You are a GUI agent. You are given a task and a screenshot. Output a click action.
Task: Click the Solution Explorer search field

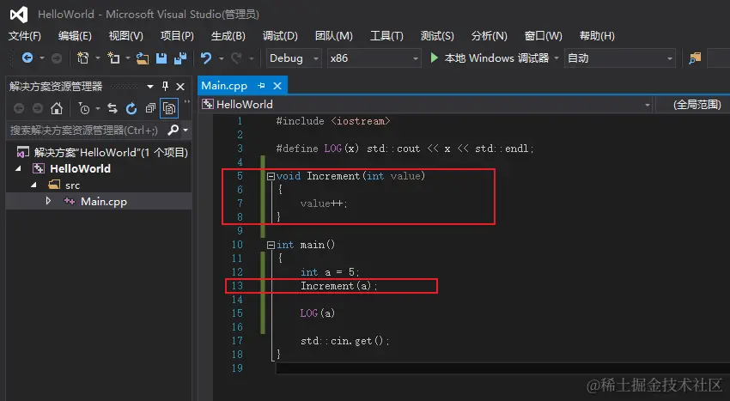coord(85,130)
